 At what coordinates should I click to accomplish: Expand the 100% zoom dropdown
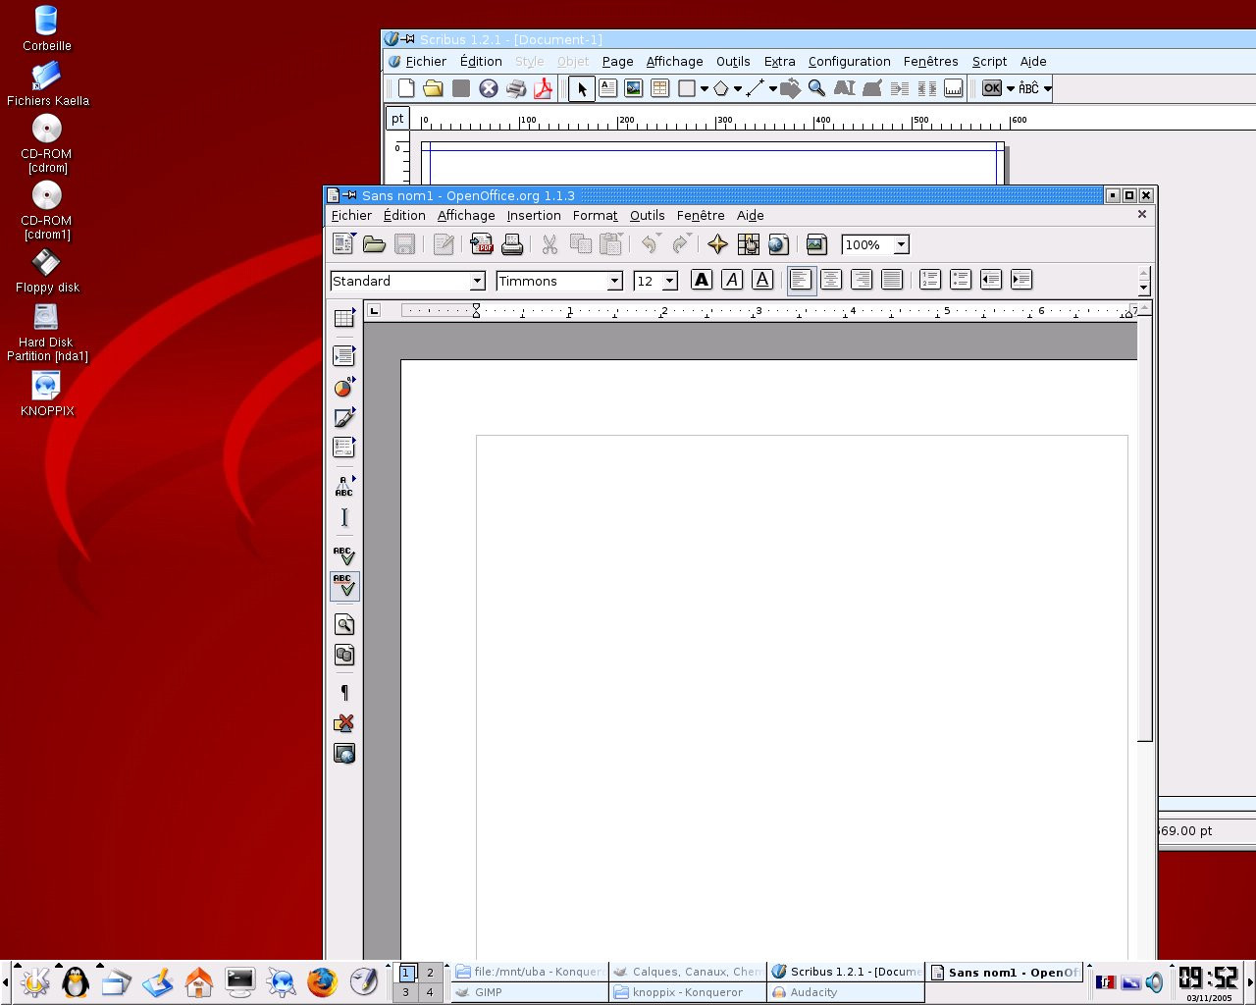[901, 244]
